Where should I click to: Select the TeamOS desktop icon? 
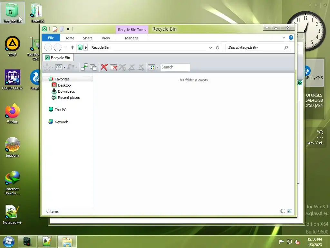(x=37, y=13)
